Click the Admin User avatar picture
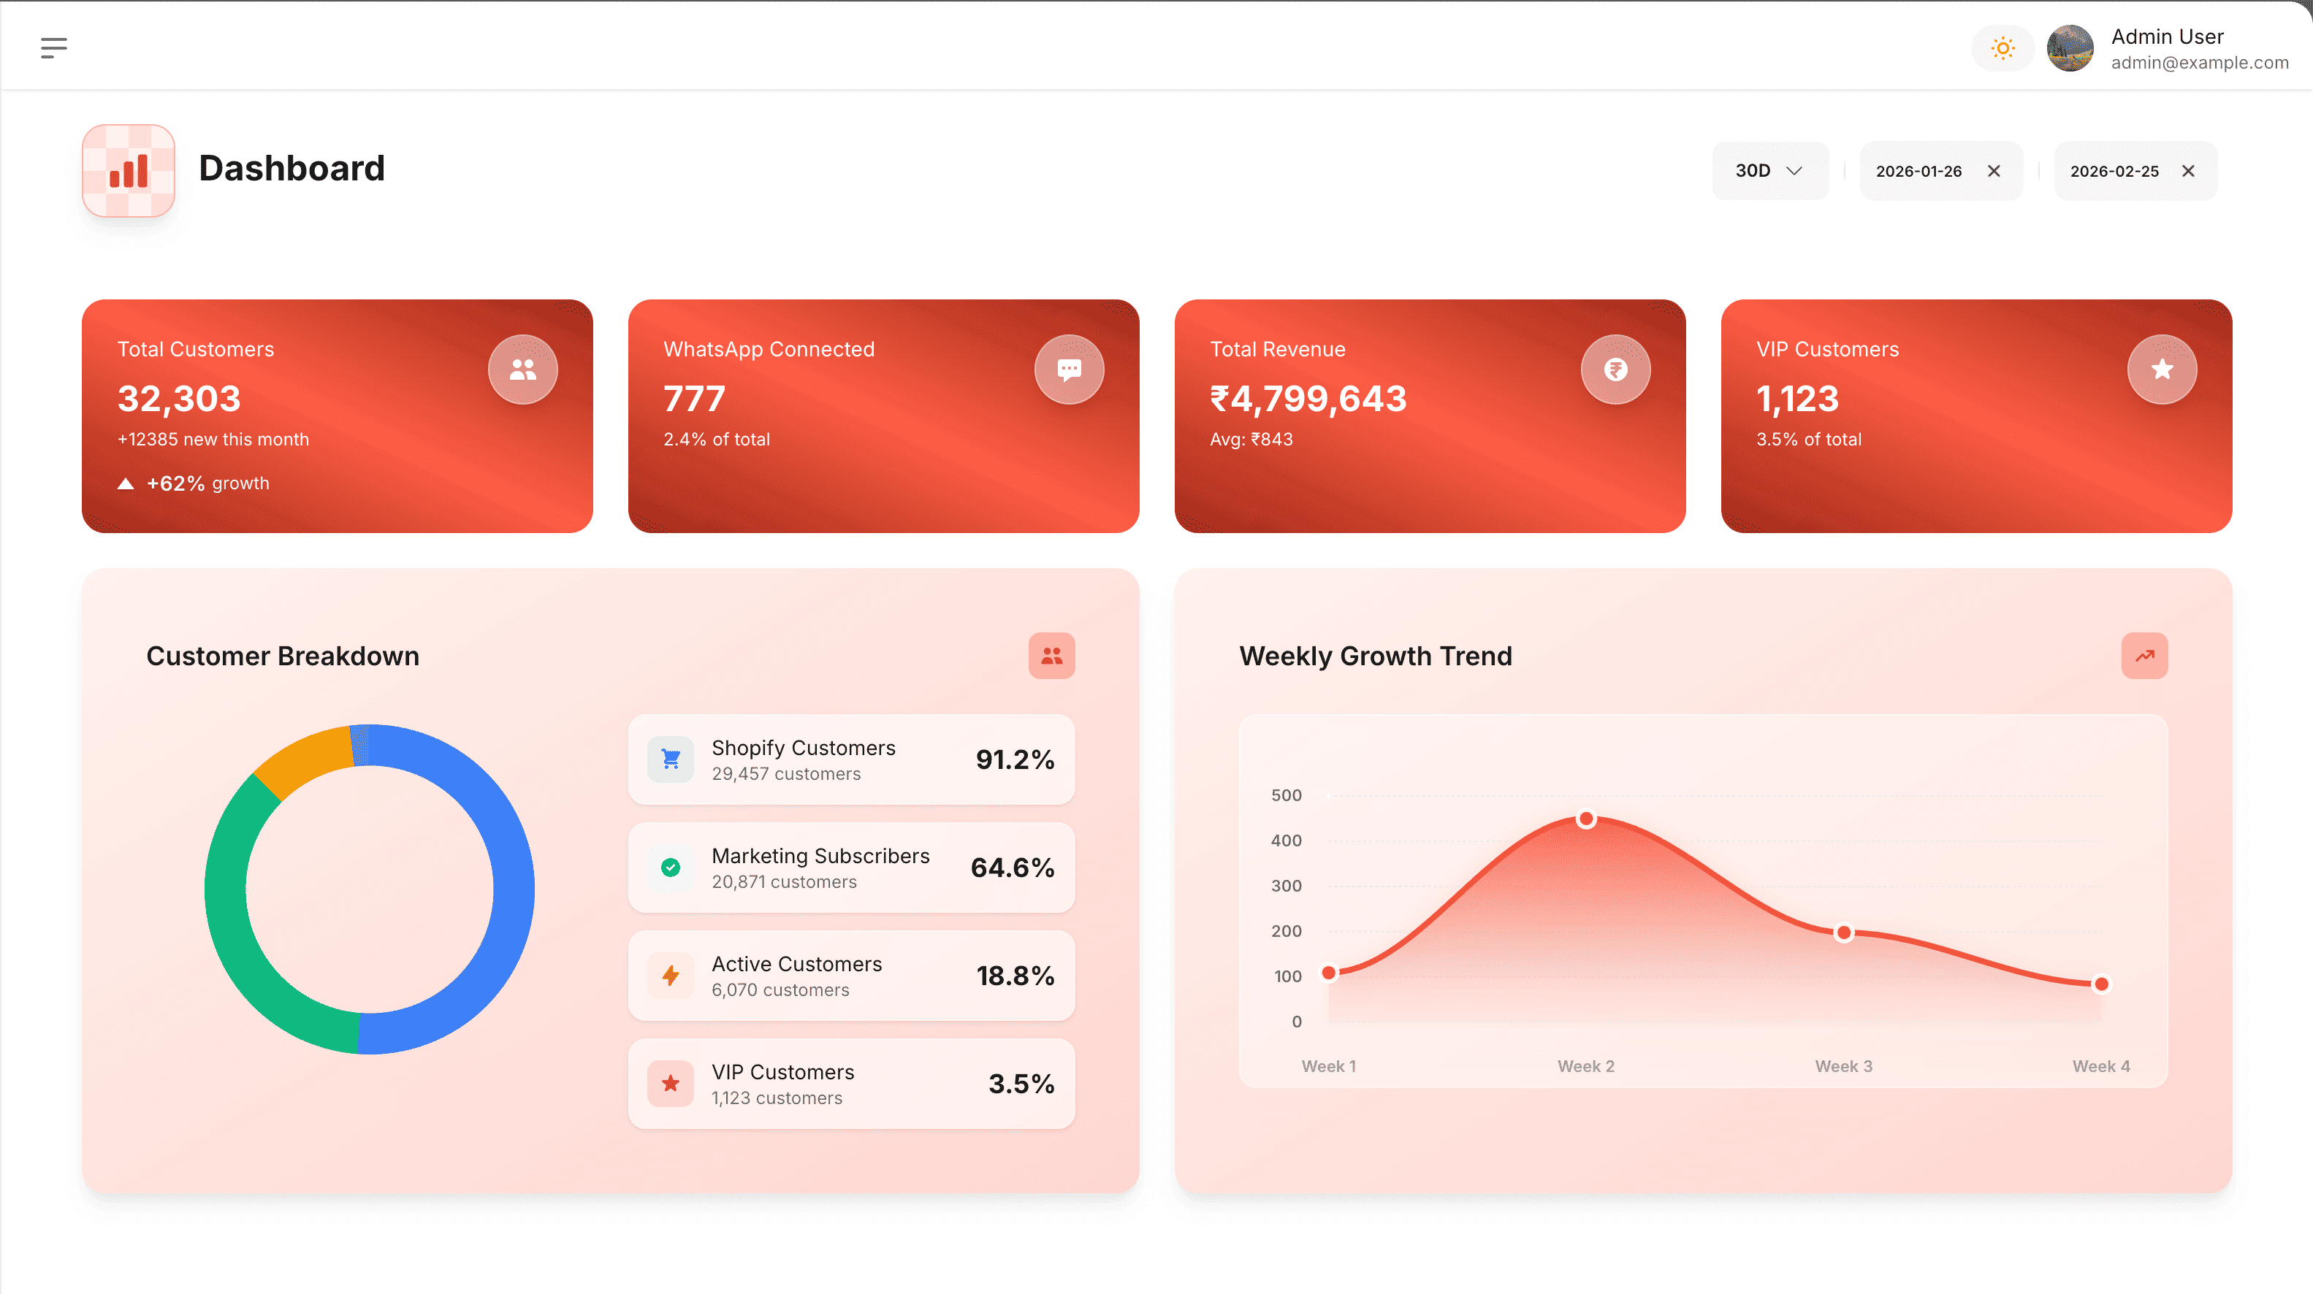Viewport: 2313px width, 1294px height. pyautogui.click(x=2070, y=47)
